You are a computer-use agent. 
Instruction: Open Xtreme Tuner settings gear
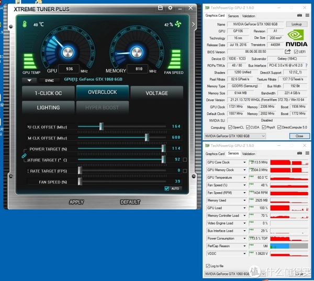point(170,8)
